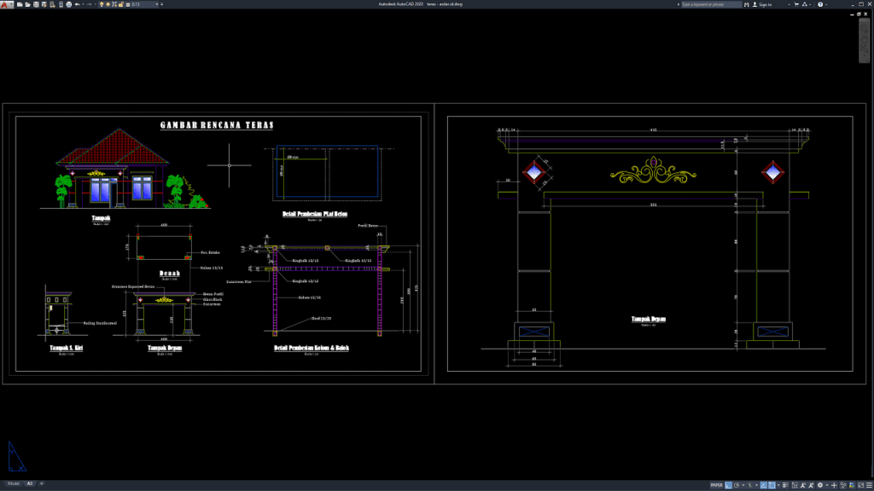Click PAPER to switch to model space
874x491 pixels.
[x=716, y=484]
